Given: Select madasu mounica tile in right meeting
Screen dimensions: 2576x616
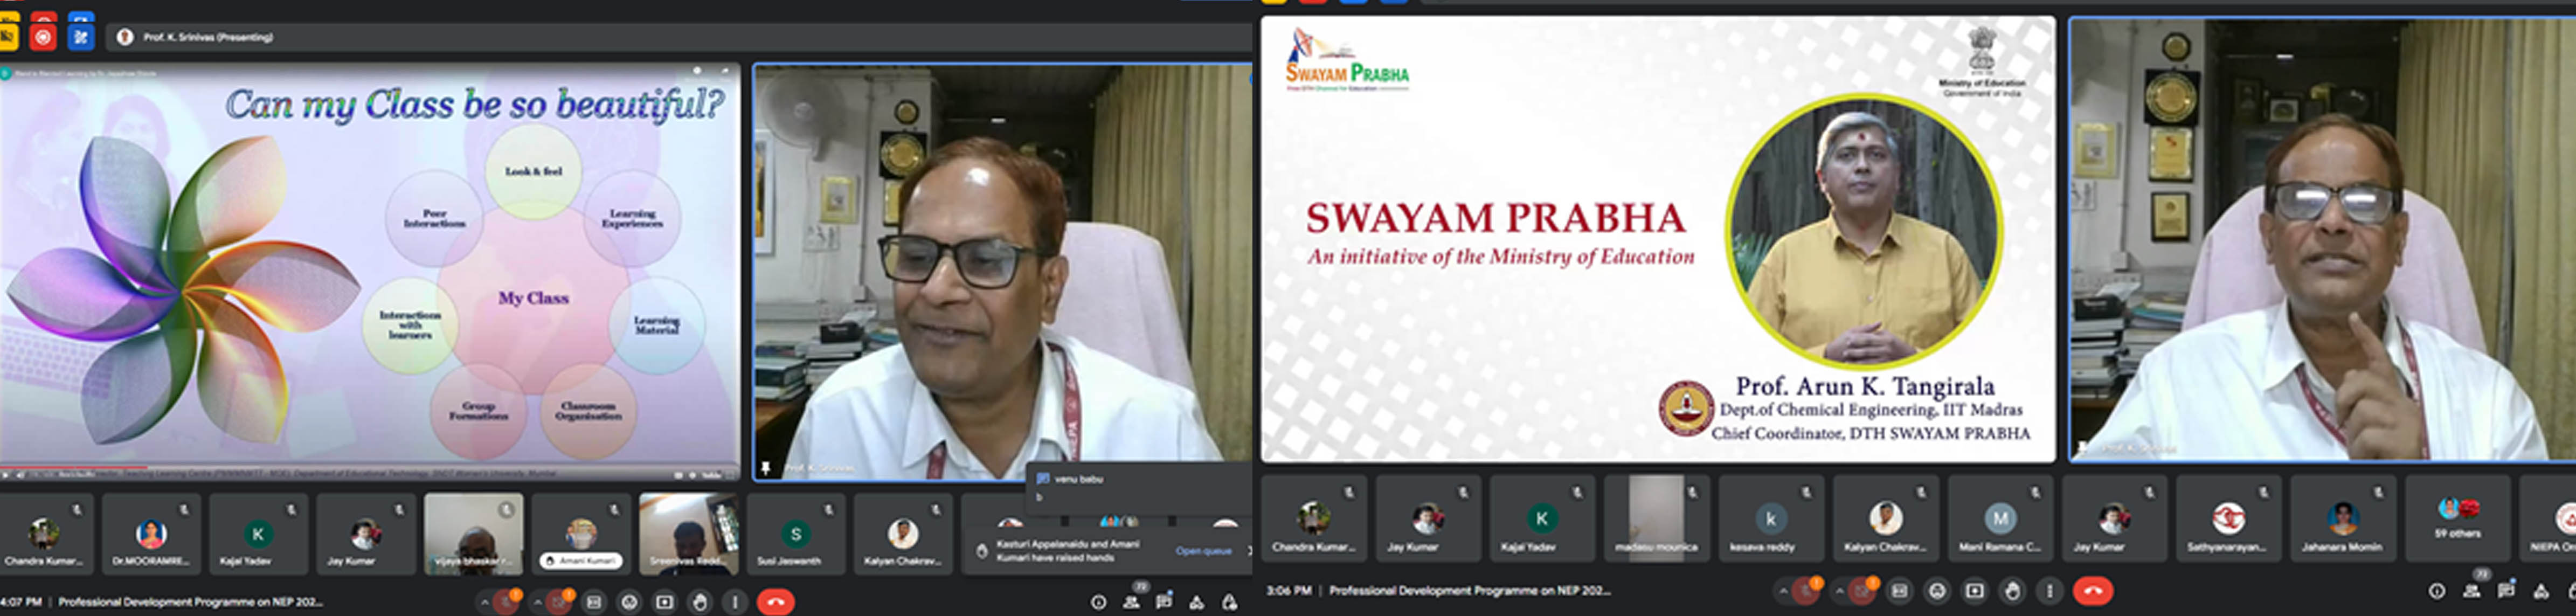Looking at the screenshot, I should (x=1656, y=518).
